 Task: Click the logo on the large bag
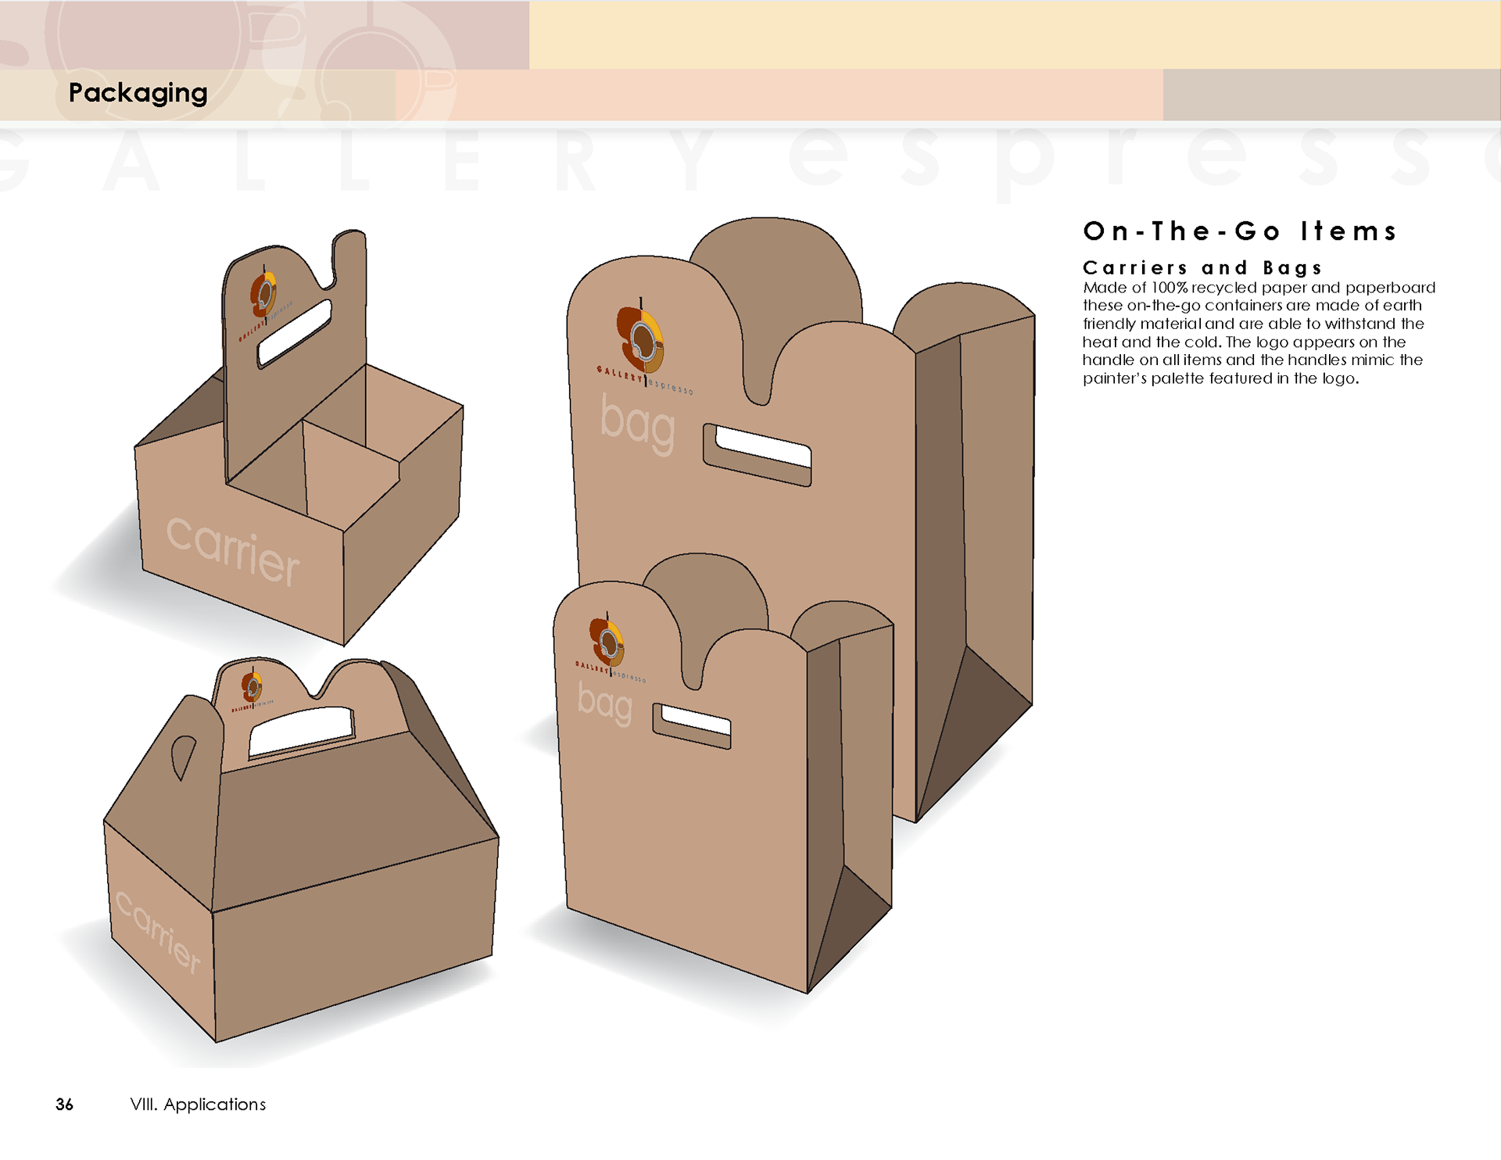point(643,346)
